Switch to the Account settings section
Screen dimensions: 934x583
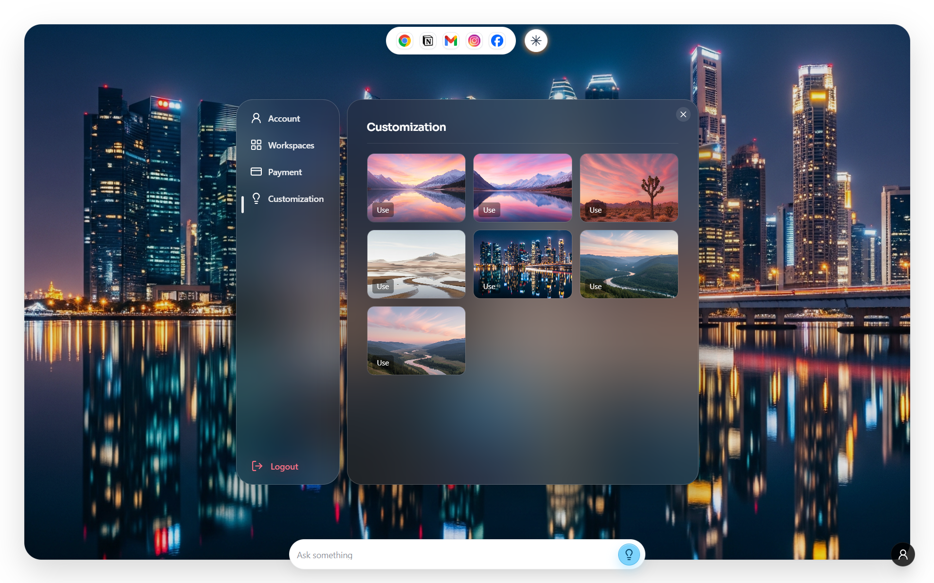284,119
